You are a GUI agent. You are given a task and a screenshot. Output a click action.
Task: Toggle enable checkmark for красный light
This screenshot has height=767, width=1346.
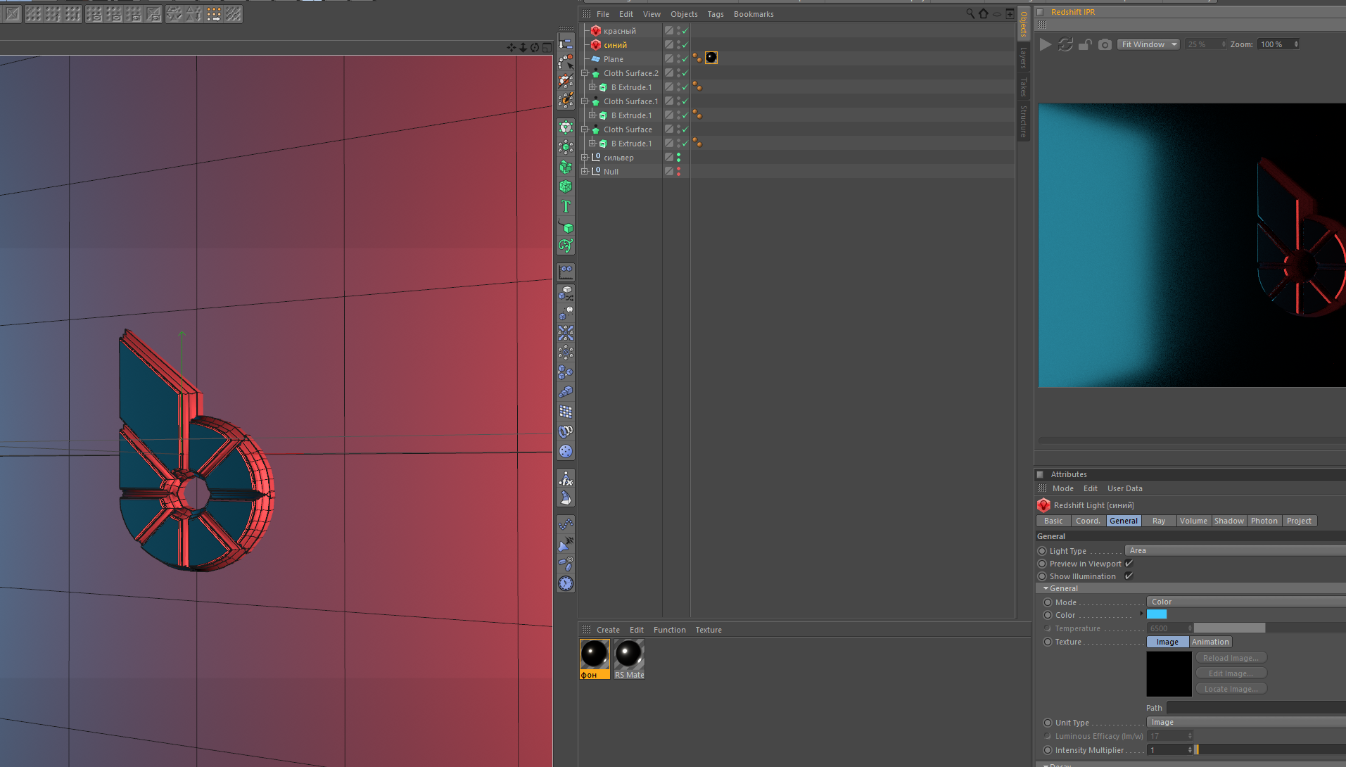pyautogui.click(x=685, y=30)
